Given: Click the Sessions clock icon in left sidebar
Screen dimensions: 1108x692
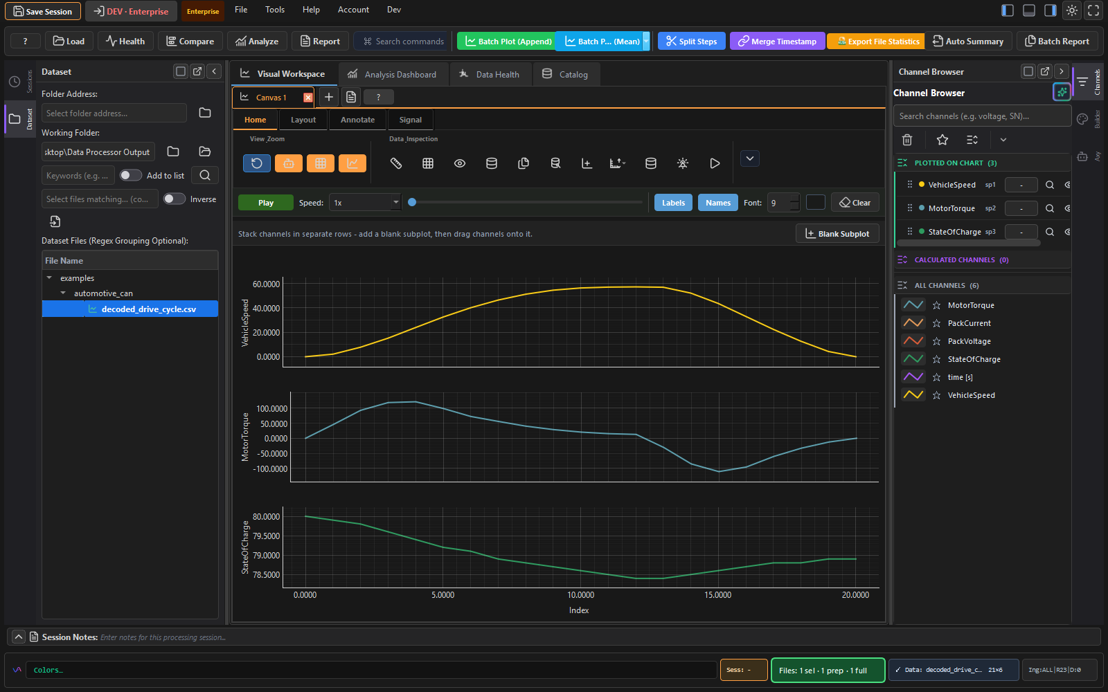Looking at the screenshot, I should coord(15,82).
